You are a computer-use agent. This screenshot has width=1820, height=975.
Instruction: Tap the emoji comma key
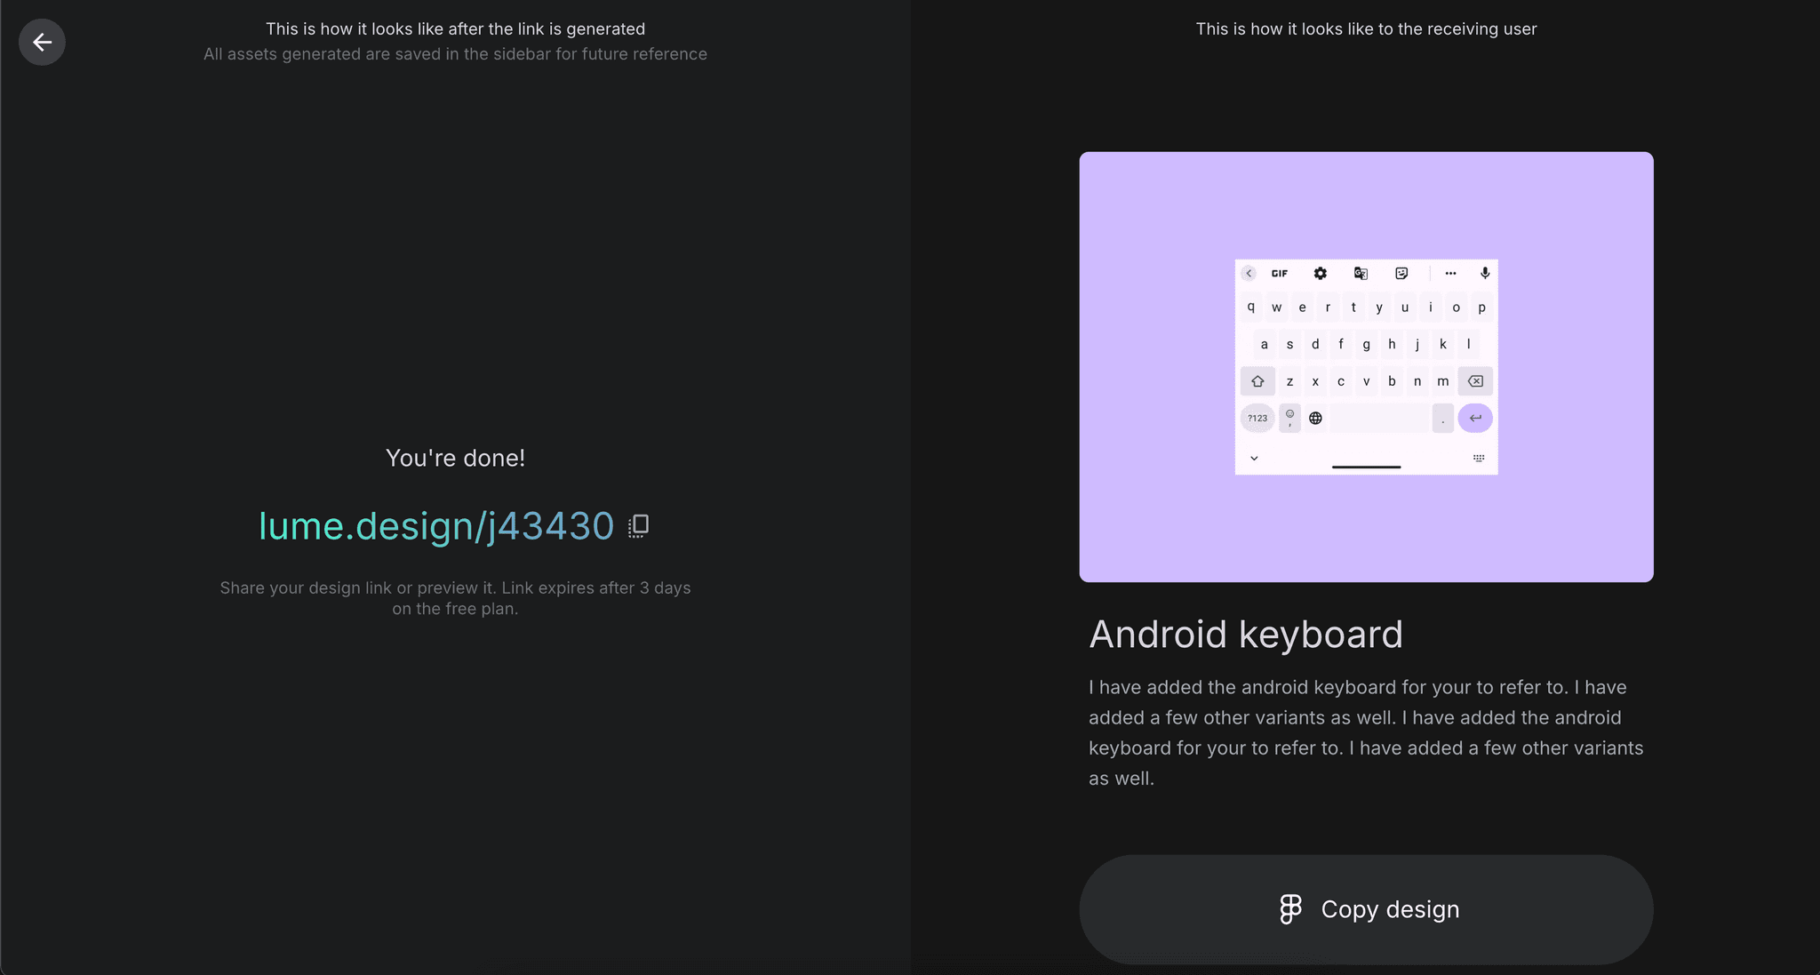click(1289, 418)
